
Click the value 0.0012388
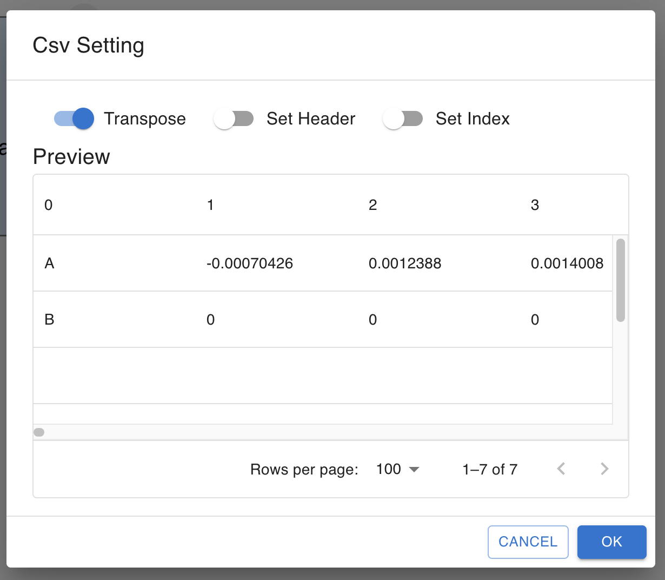coord(405,263)
